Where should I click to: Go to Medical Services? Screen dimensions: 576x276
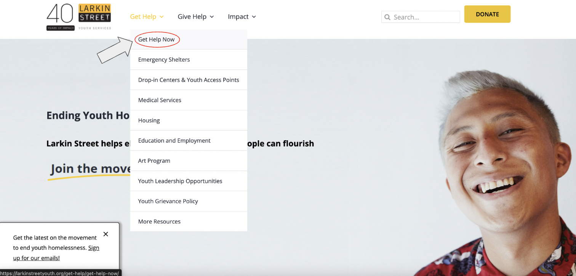pos(160,100)
